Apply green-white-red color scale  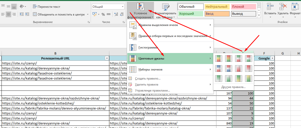(x=238, y=58)
